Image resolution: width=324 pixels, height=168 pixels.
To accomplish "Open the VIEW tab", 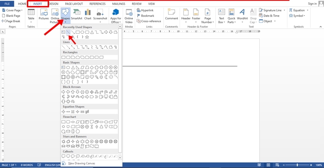I will click(x=151, y=4).
